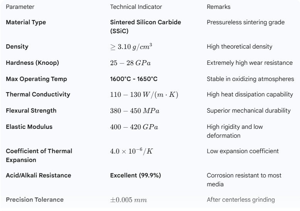Click the Coefficient of Thermal Expansion label
Image resolution: width=300 pixels, height=211 pixels.
coord(39,155)
